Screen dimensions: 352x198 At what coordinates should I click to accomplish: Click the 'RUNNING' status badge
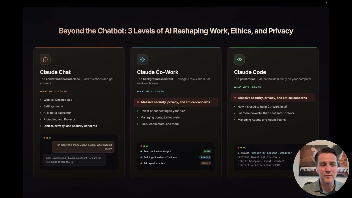(205, 157)
